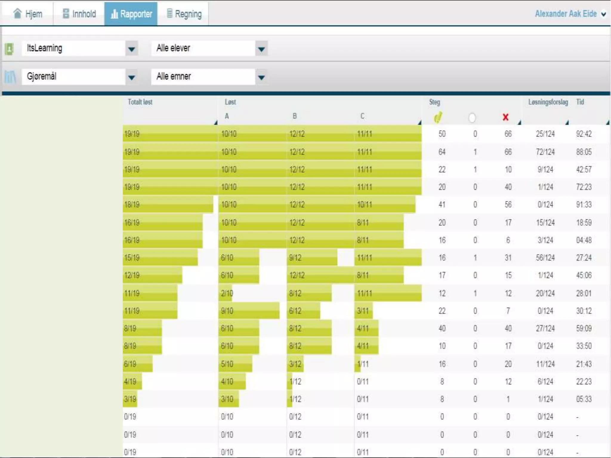
Task: Expand the Alle emner dropdown
Action: (261, 77)
